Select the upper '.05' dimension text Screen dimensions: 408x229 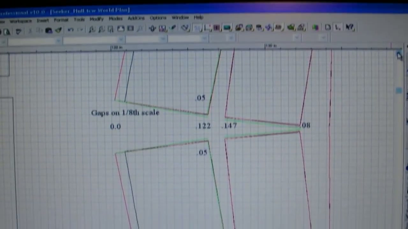201,98
